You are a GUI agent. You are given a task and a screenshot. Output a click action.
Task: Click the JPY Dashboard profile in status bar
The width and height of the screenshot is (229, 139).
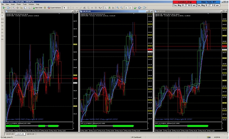pos(136,137)
